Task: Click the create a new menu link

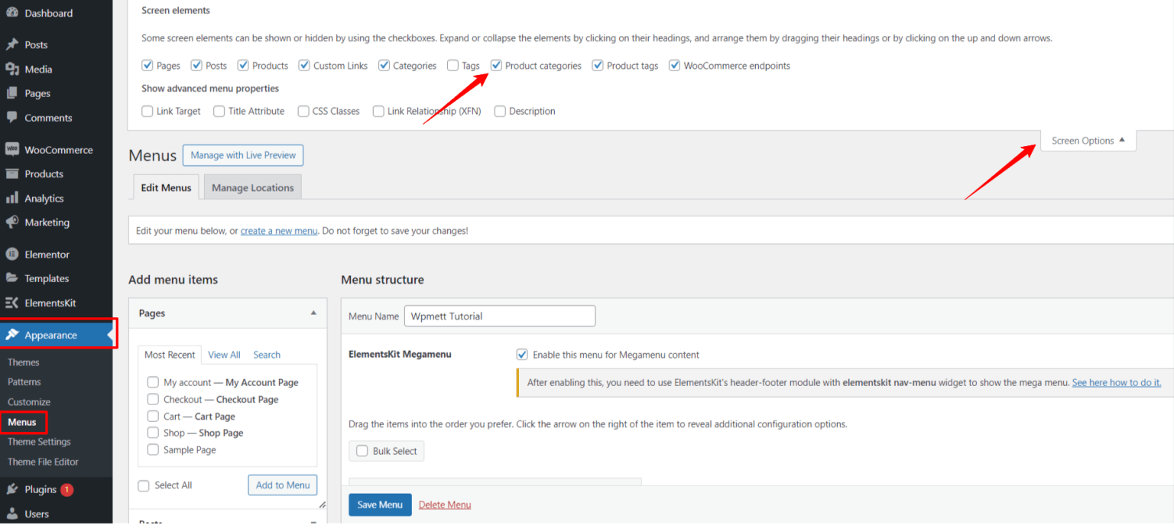Action: 278,230
